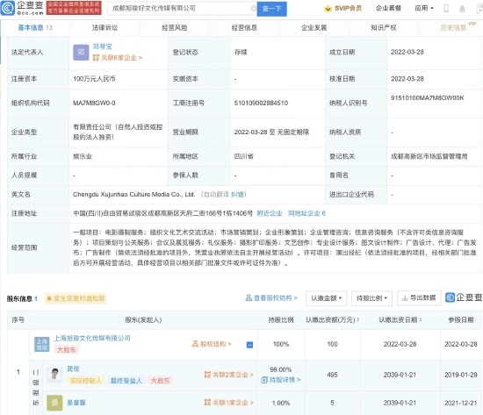The image size is (483, 415).
Task: Open the 同地址企业 6 link
Action: pos(306,213)
